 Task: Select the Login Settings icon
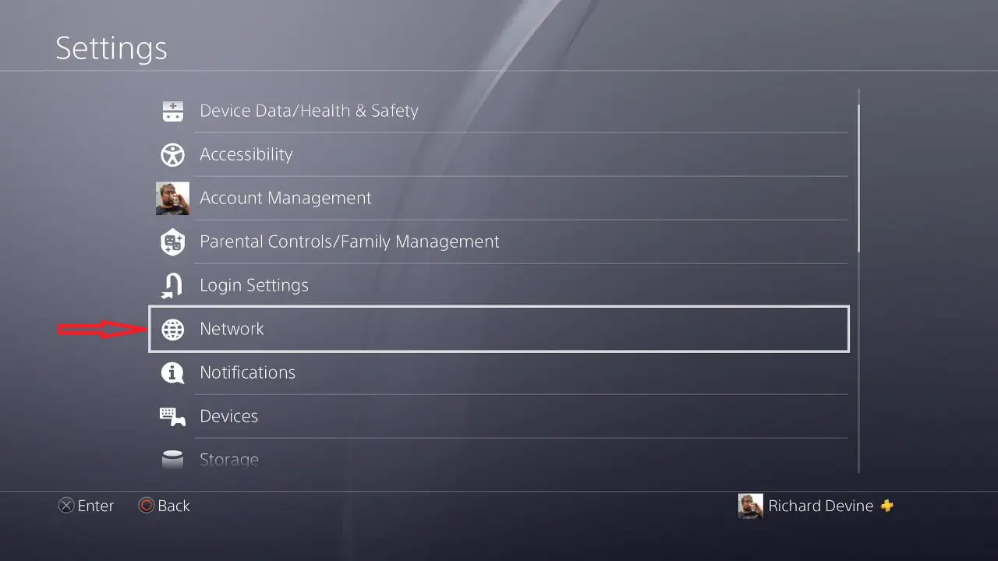coord(172,285)
